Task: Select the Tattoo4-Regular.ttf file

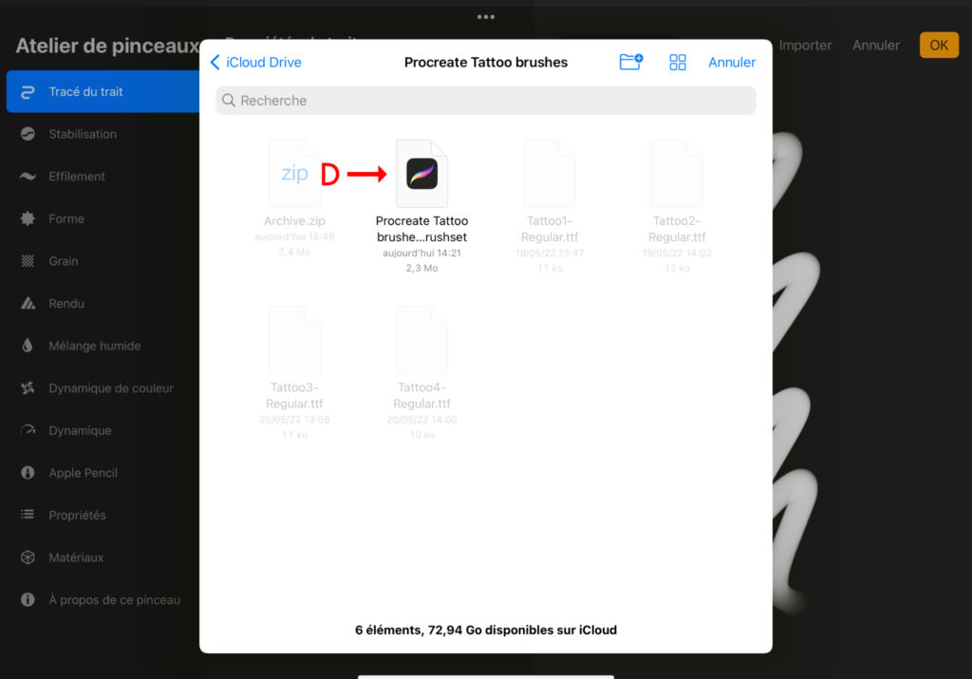Action: coord(421,373)
